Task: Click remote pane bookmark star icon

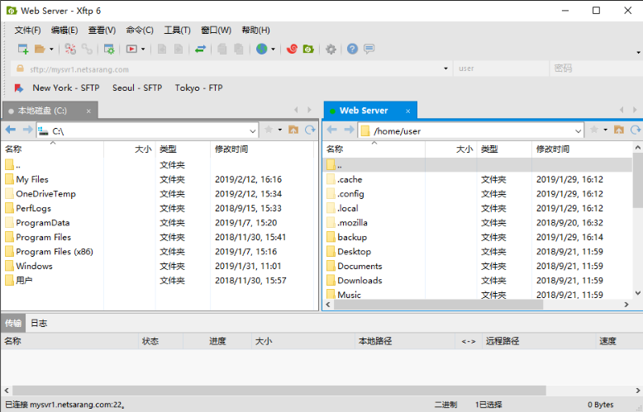Action: click(x=593, y=130)
